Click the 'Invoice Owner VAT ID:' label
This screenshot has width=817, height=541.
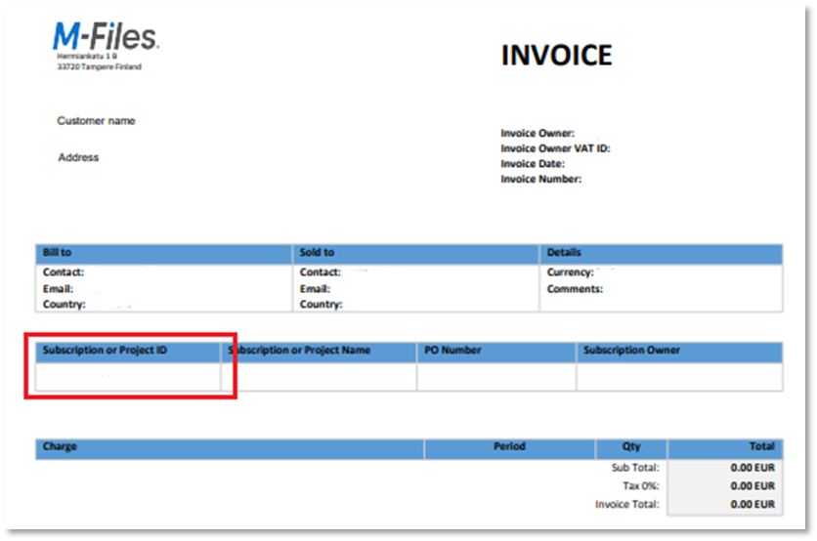coord(555,148)
